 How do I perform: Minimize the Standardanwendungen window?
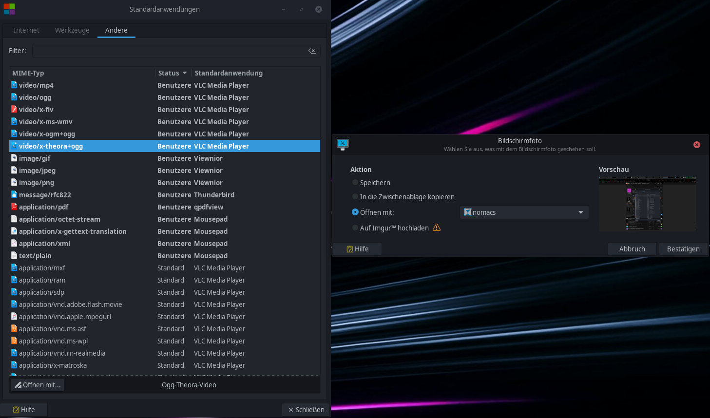(284, 9)
